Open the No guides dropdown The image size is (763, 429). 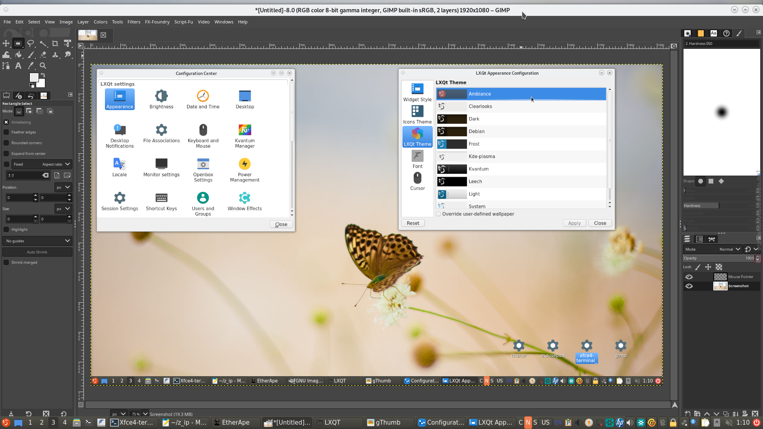37,241
